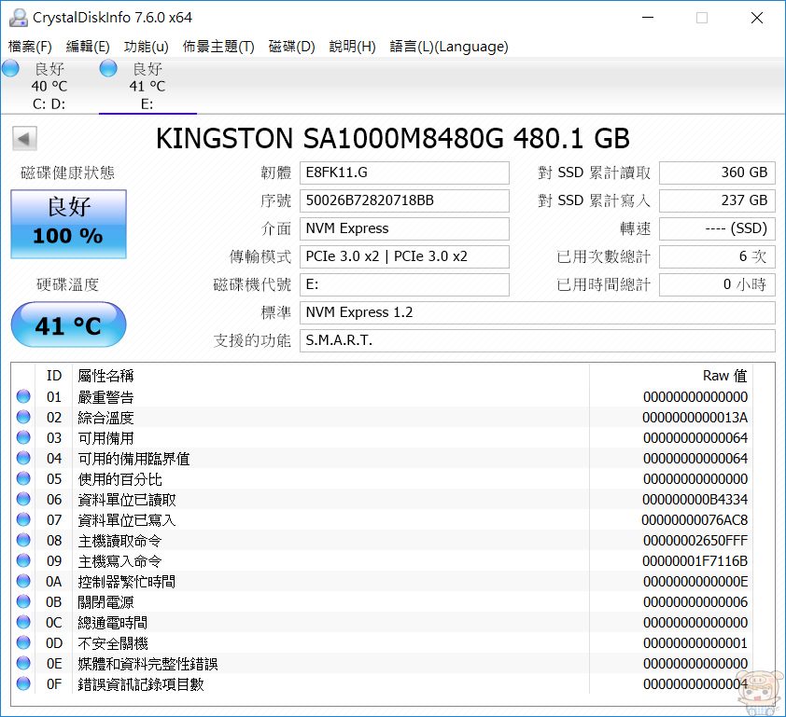This screenshot has height=717, width=786.
Task: Click the status dot beside 不安全關機 row
Action: (x=23, y=643)
